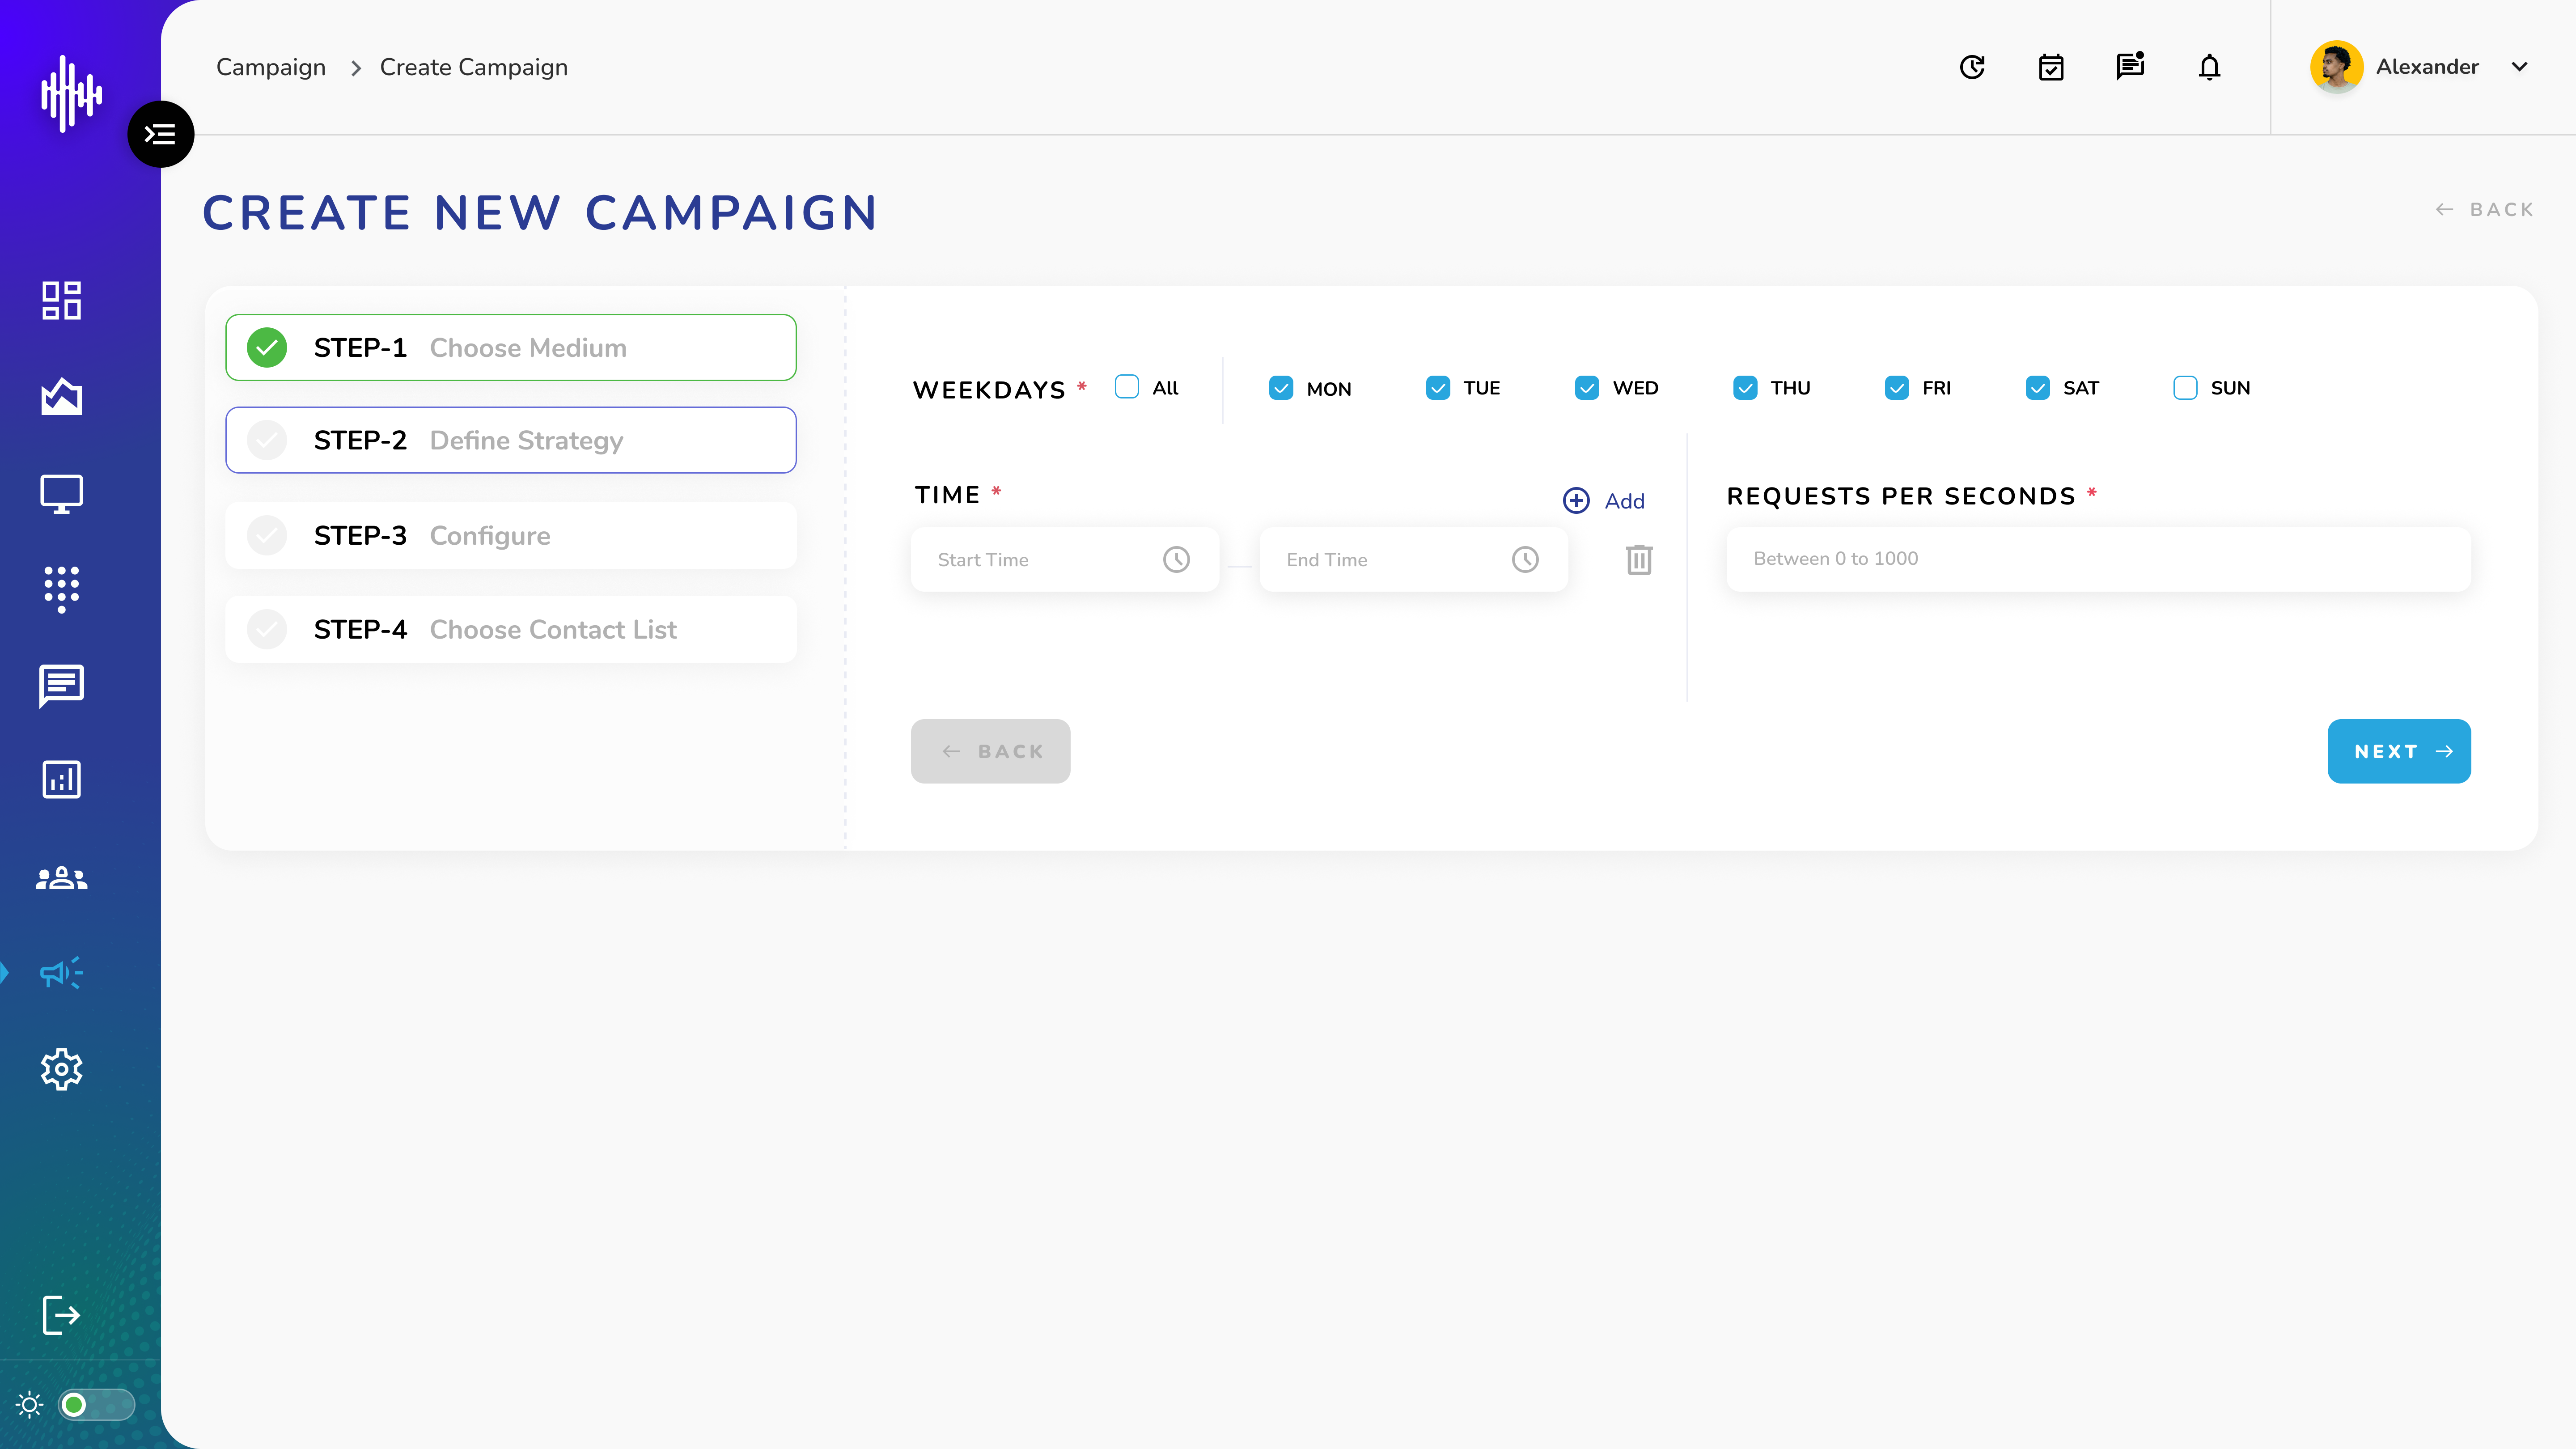
Task: Uncheck the SAT checkbox
Action: pos(2037,388)
